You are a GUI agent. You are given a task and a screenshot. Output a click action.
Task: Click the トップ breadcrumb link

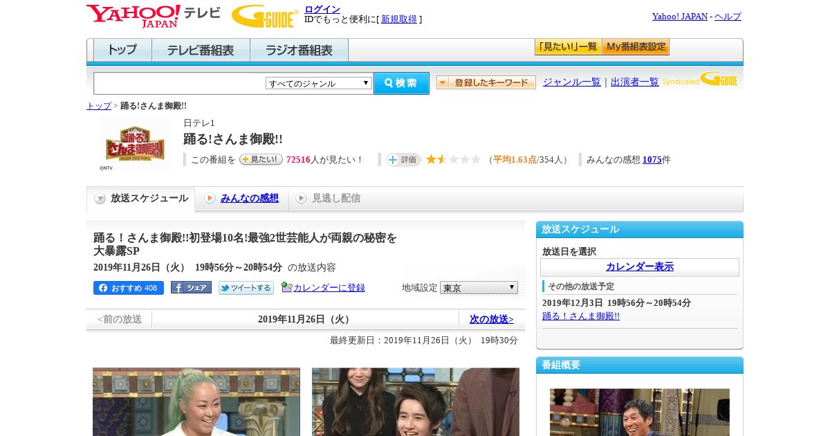click(x=99, y=106)
